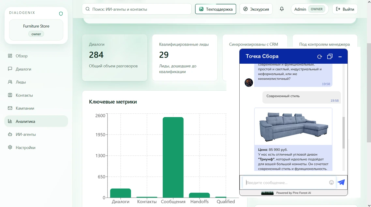Open the Диалоги sidebar section

pyautogui.click(x=36, y=69)
